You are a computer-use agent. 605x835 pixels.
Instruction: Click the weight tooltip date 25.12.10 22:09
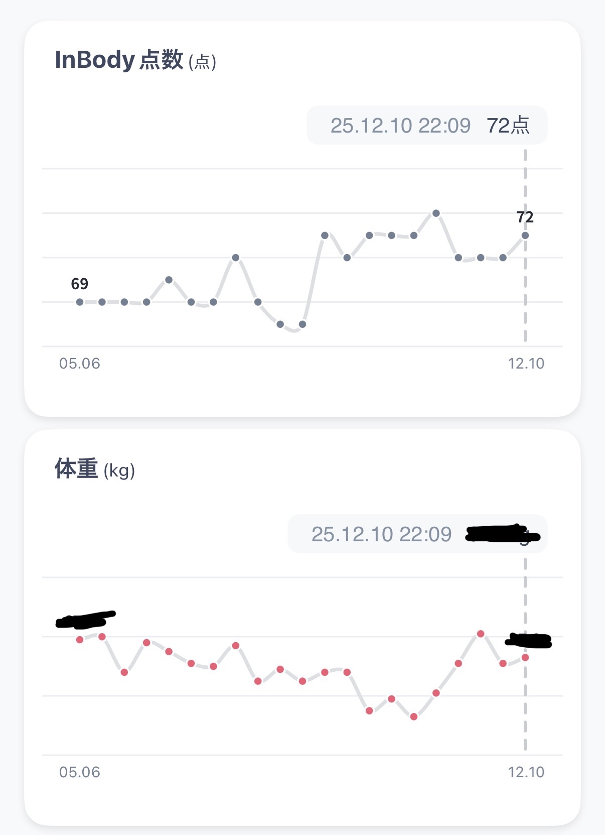tap(381, 534)
